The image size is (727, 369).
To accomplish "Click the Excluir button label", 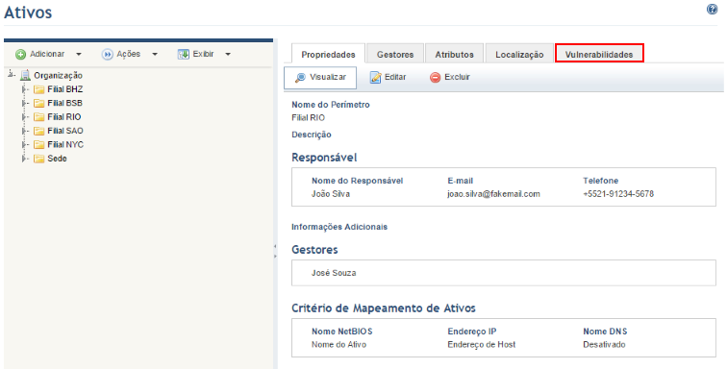I will 457,77.
